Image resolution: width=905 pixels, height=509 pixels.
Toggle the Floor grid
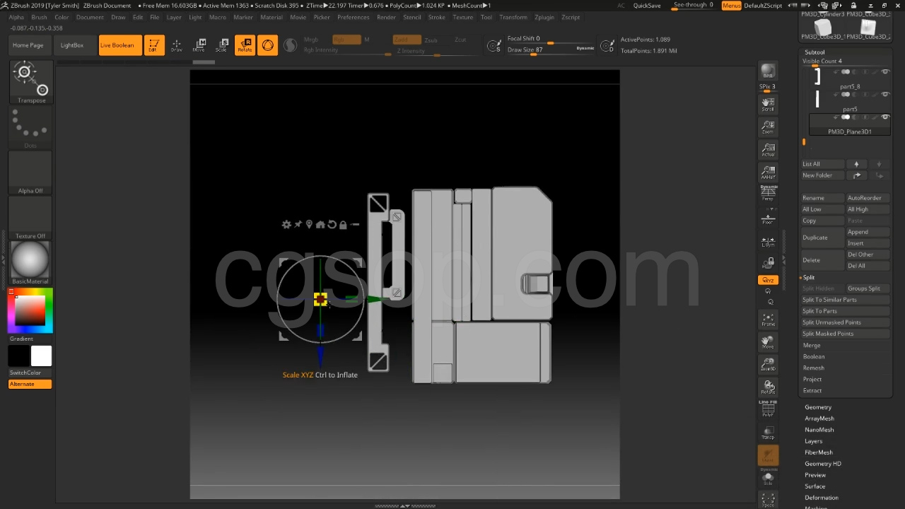point(768,218)
